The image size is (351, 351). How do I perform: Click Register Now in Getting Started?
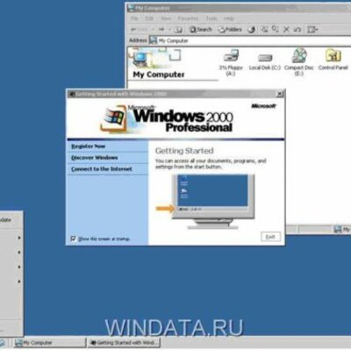(x=89, y=147)
